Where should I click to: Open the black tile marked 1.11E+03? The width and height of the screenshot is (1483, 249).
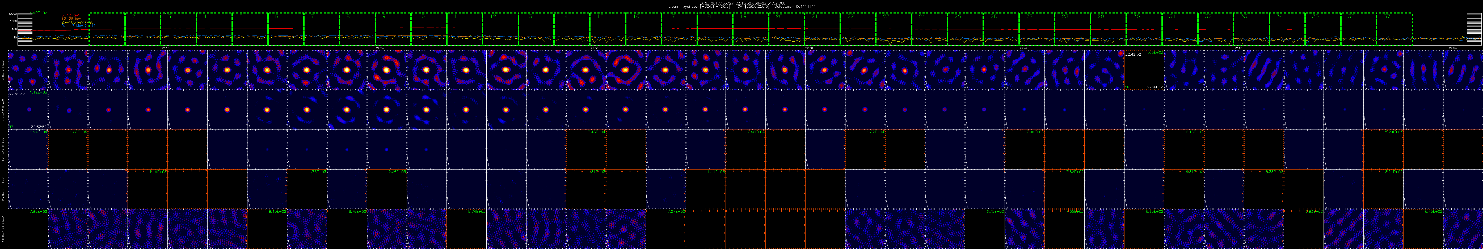(x=706, y=189)
